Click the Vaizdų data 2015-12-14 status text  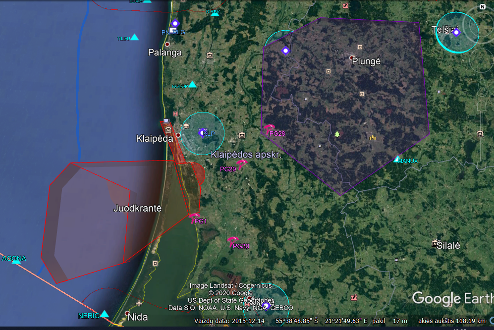coord(229,321)
